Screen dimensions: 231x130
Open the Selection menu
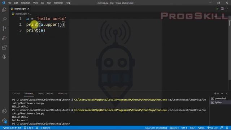coord(26,3)
